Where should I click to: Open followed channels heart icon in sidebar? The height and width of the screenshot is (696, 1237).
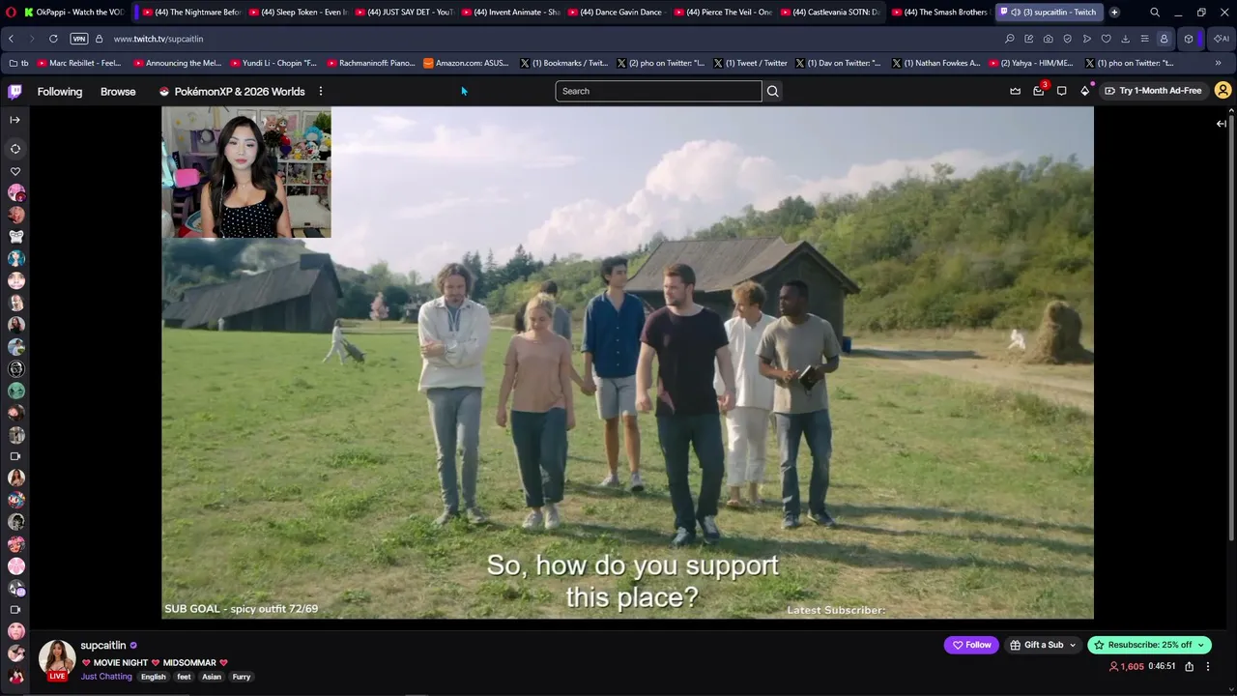(14, 171)
